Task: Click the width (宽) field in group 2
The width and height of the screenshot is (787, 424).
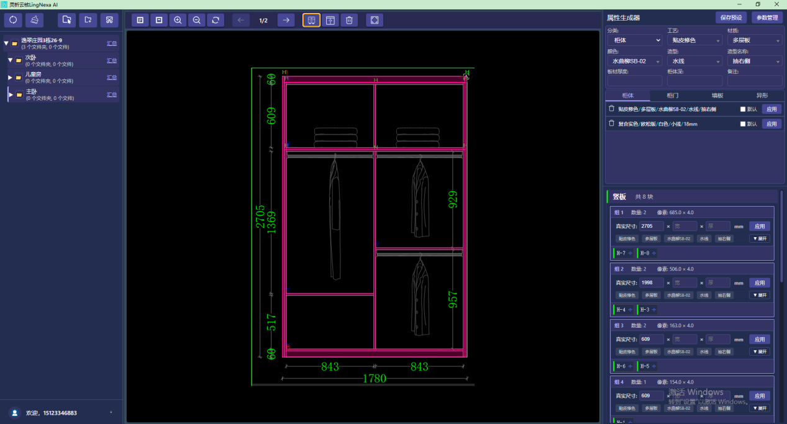Action: click(x=685, y=282)
